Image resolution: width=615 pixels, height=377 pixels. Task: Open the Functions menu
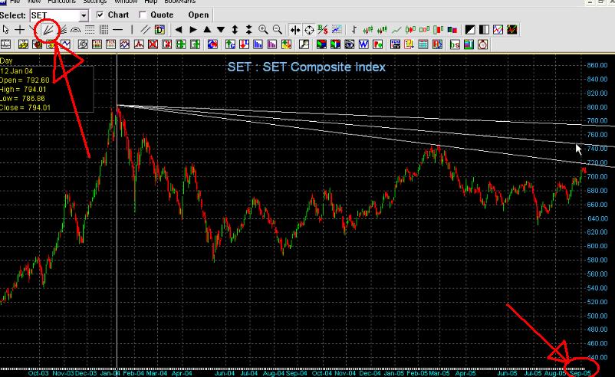[x=61, y=2]
